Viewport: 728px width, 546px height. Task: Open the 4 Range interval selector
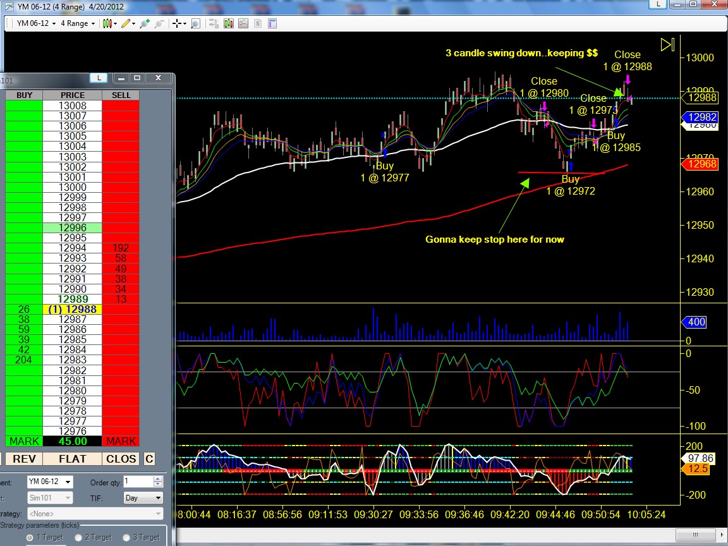(x=78, y=23)
